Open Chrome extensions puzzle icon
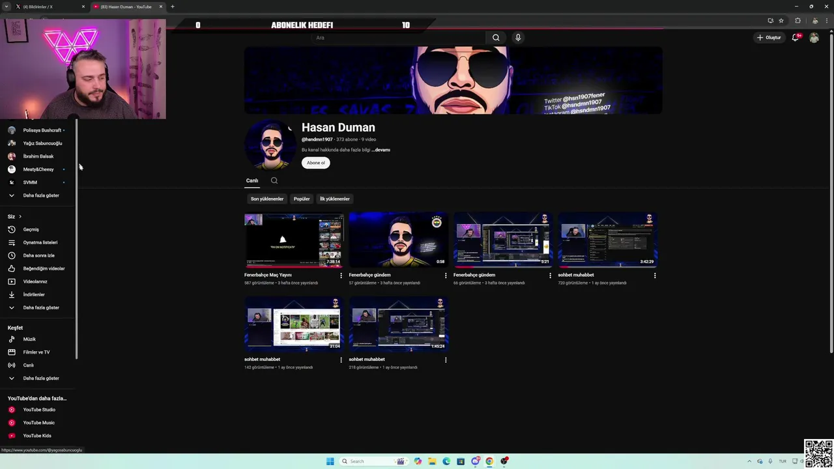The image size is (834, 469). pyautogui.click(x=798, y=20)
